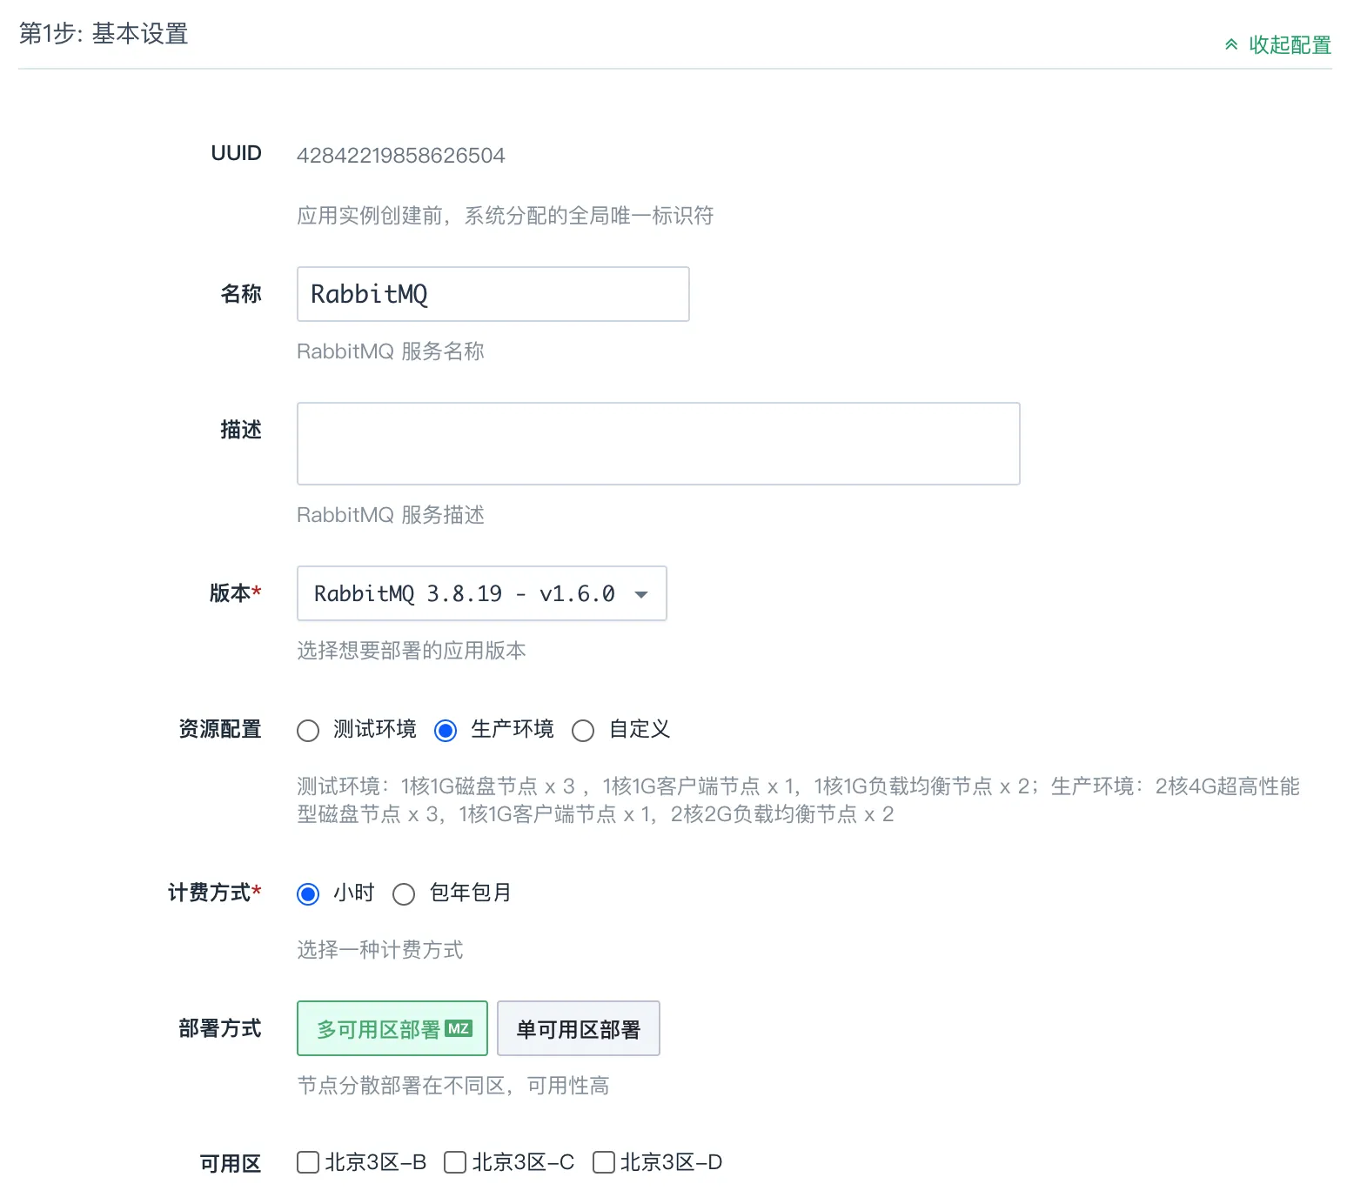
Task: Click hint text 节点分散部署在不同区，可用性高
Action: [453, 1086]
